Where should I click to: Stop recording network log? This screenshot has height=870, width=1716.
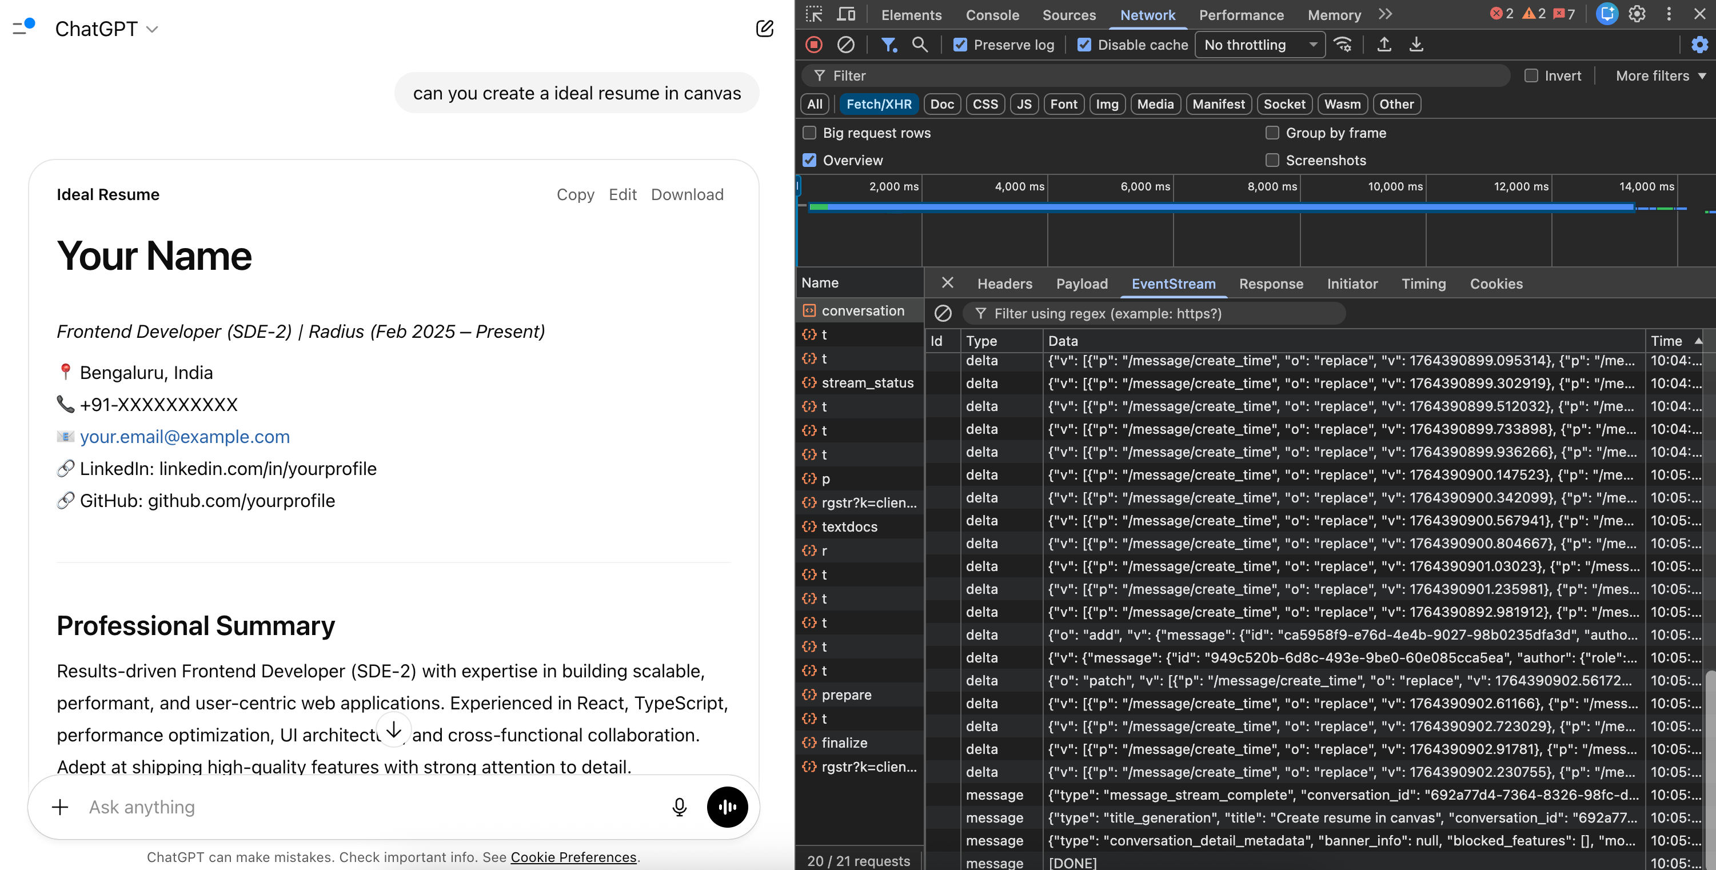click(813, 45)
